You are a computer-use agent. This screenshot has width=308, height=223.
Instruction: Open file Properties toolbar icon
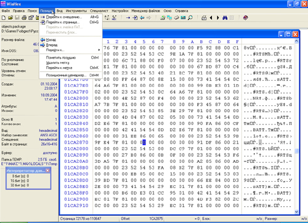31,18
